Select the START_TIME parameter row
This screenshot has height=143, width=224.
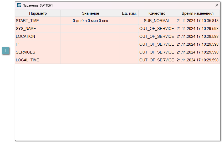click(x=27, y=21)
